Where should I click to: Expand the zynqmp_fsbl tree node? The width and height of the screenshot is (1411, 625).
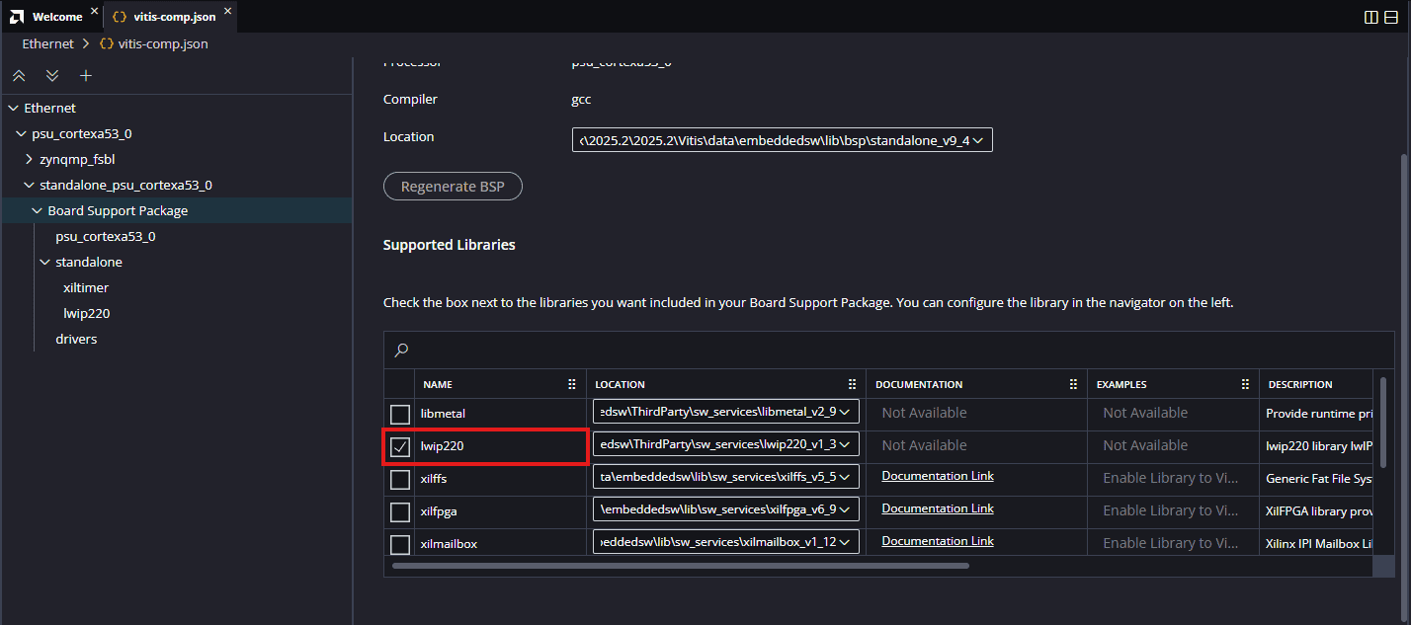coord(30,159)
